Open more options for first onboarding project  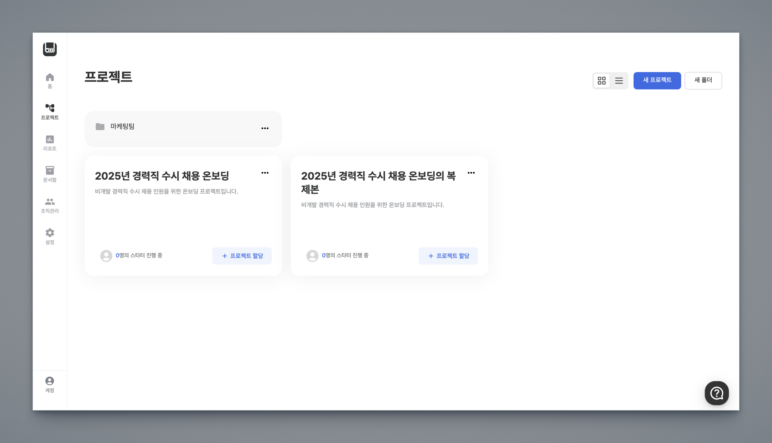tap(265, 173)
